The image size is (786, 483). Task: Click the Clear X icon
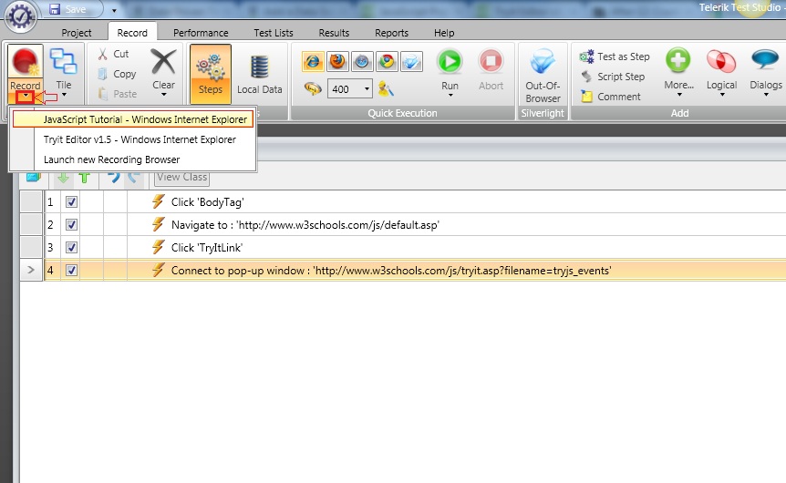pyautogui.click(x=163, y=62)
